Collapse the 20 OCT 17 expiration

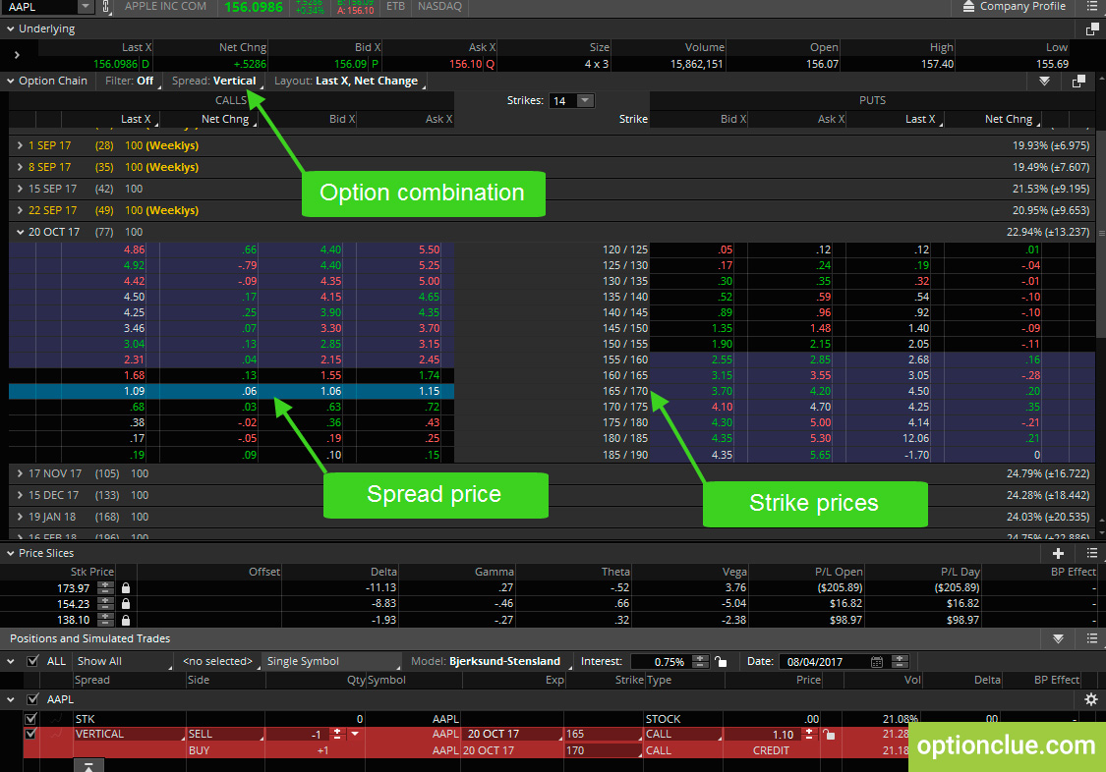click(x=20, y=232)
